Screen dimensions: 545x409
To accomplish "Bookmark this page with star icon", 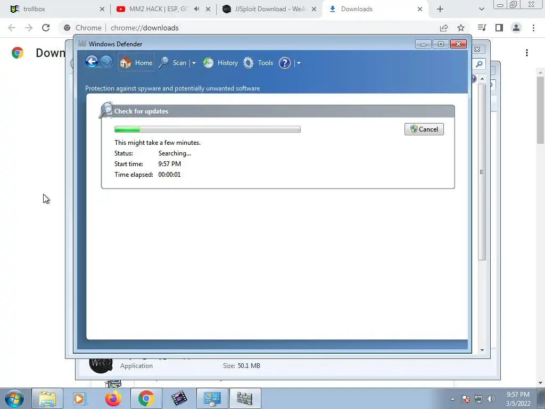I will click(x=461, y=28).
